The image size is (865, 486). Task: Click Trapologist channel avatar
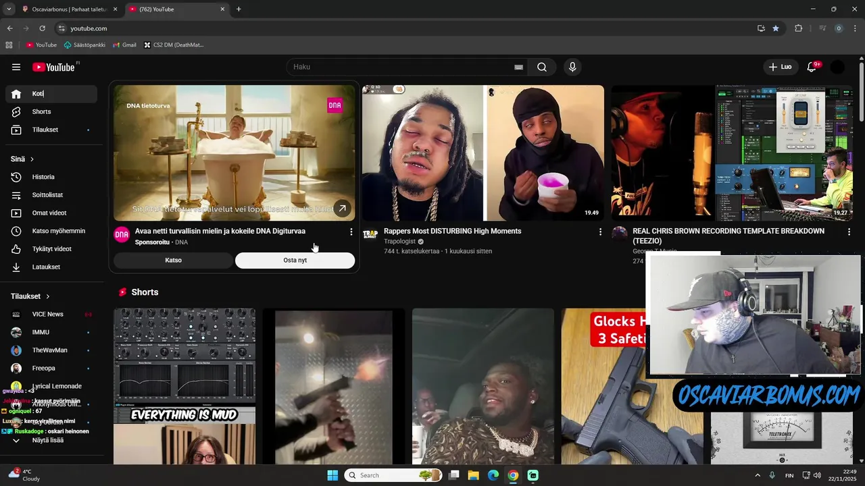coord(370,234)
